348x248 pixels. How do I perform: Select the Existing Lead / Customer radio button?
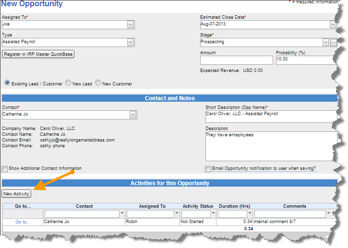(x=7, y=83)
